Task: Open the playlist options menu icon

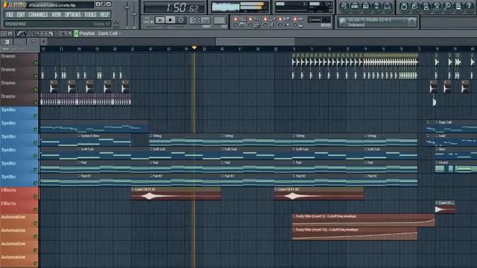Action: coord(3,33)
